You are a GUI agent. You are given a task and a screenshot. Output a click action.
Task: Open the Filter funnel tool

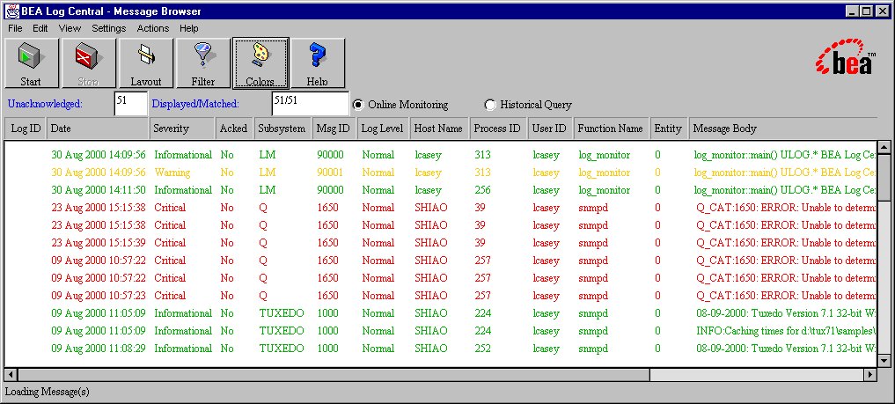(203, 63)
